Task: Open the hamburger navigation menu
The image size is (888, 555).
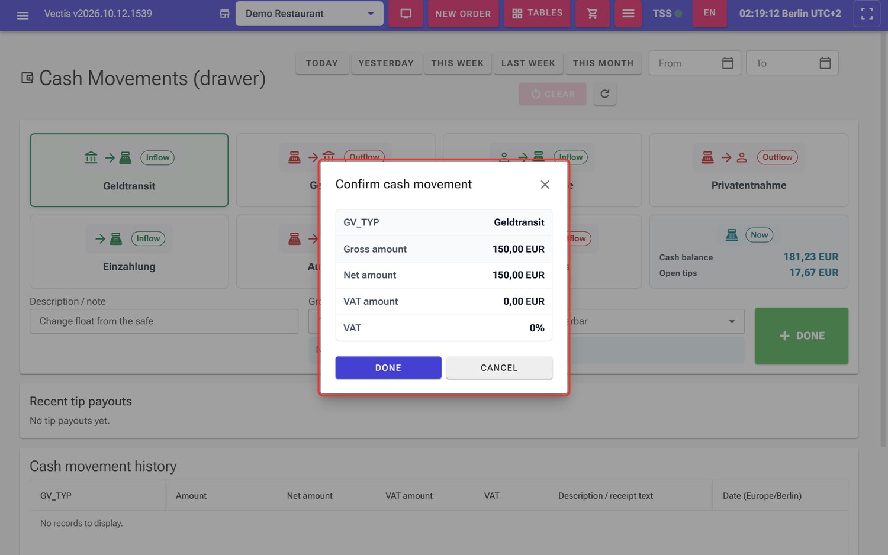Action: pos(22,14)
